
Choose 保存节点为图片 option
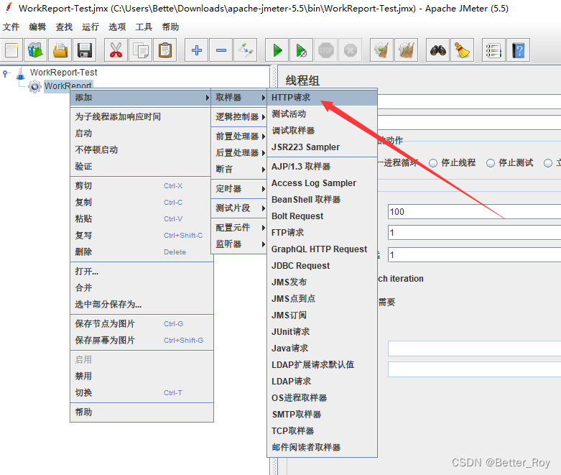pyautogui.click(x=140, y=323)
